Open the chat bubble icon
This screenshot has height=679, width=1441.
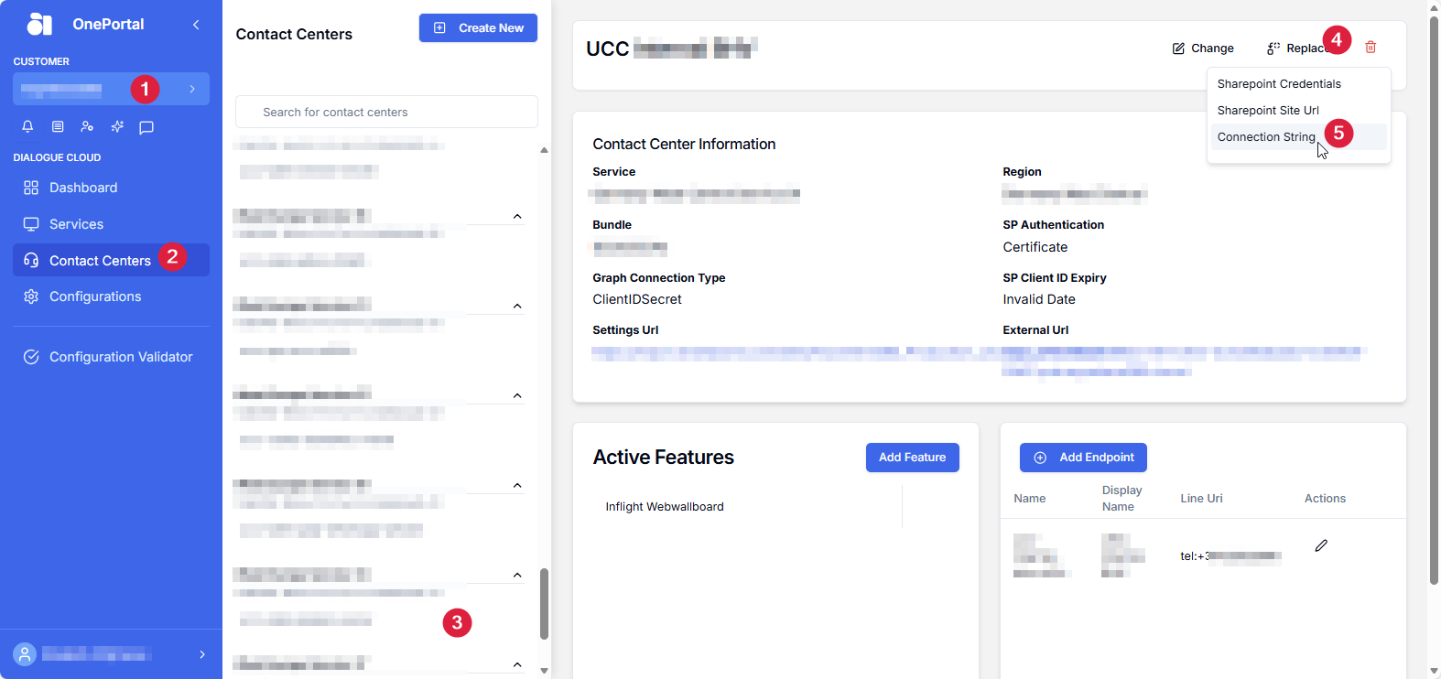click(146, 127)
